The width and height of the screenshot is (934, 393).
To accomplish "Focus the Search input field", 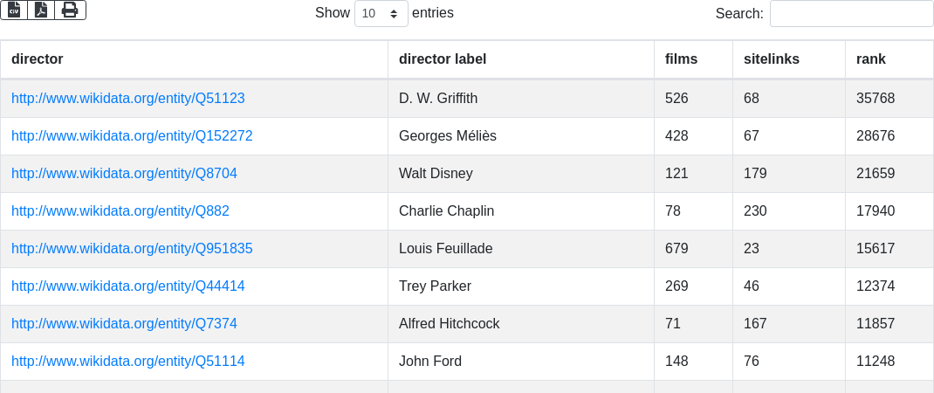I will click(x=851, y=13).
